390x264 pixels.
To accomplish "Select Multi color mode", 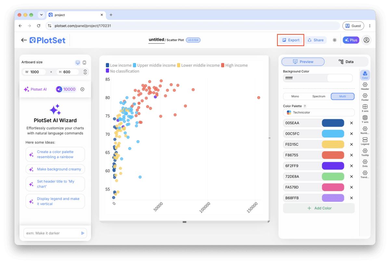I will pyautogui.click(x=343, y=96).
